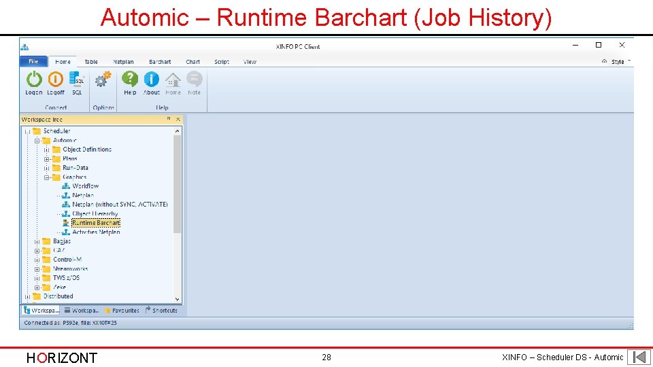Open second Workspa... list tab
The height and width of the screenshot is (367, 653).
[81, 311]
